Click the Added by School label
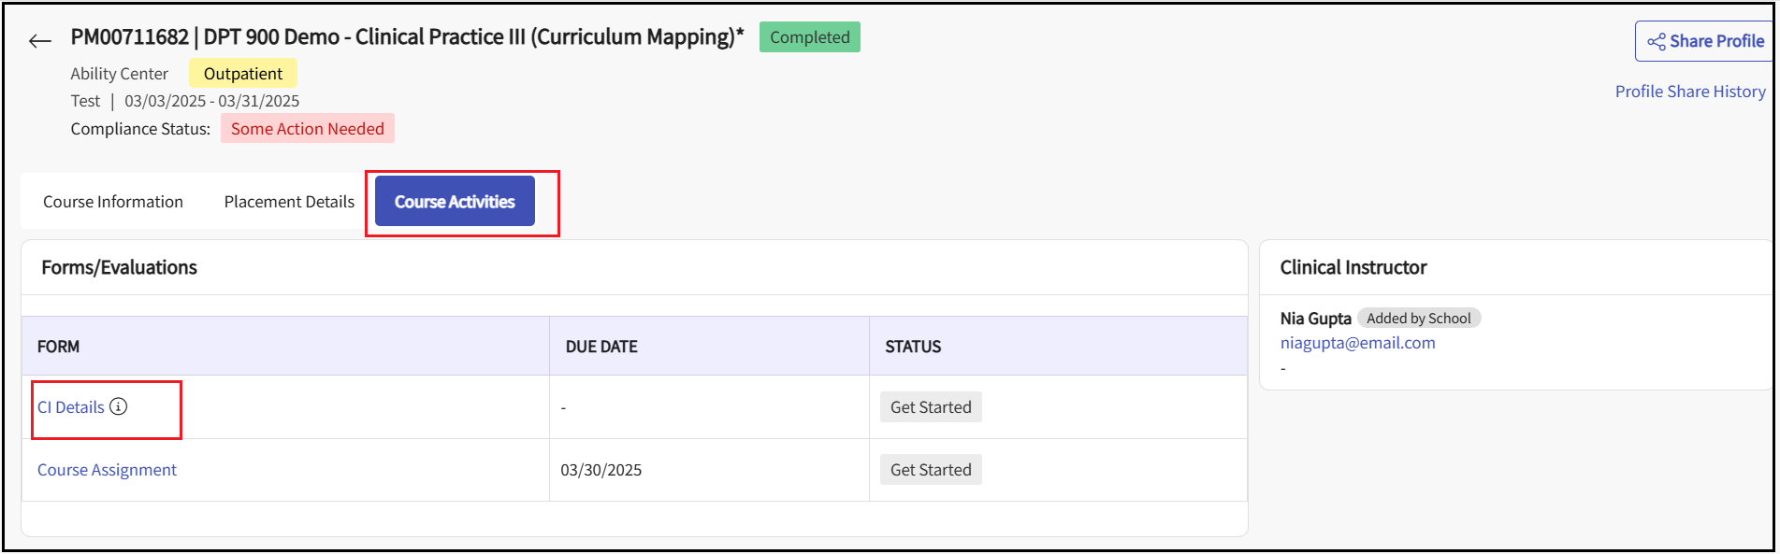The width and height of the screenshot is (1780, 554). click(x=1418, y=319)
